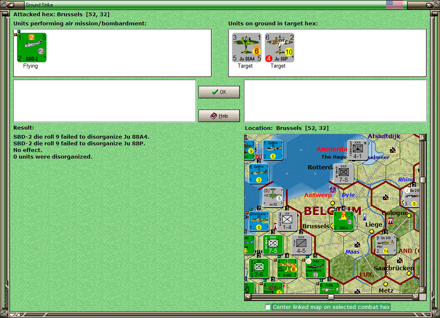Screen dimensions: 440x318
Task: Select the green XV Mech 7-5 corps
Action: click(273, 245)
